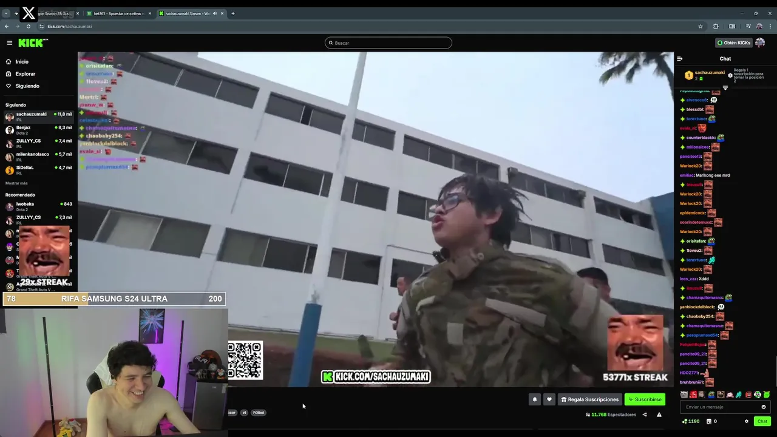Click the chat message 'Marikong ee mrd'
Viewport: 777px width, 437px height.
713,175
